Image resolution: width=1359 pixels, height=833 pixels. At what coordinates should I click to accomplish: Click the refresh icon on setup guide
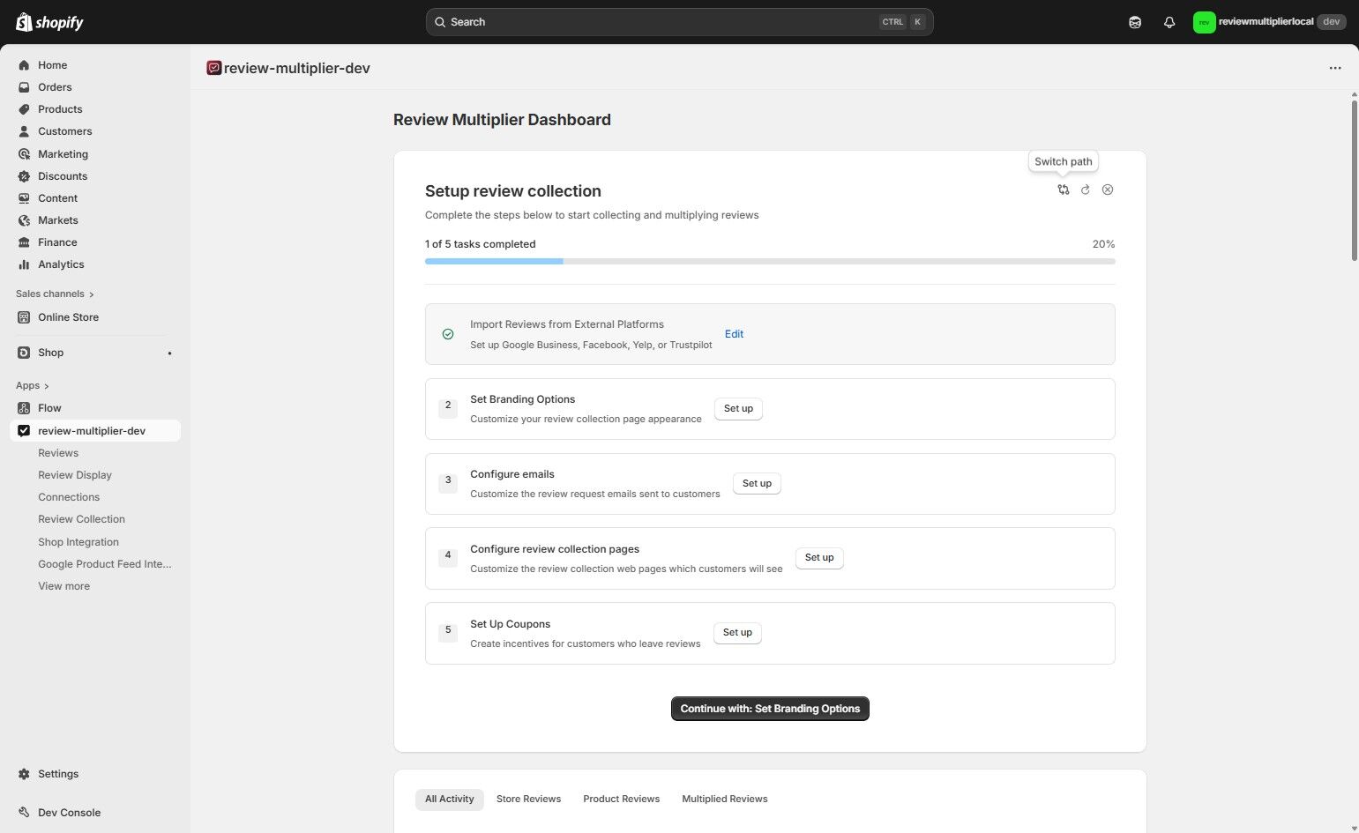1085,190
